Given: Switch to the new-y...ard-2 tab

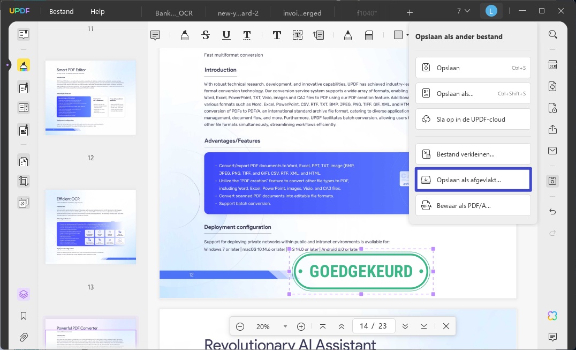Looking at the screenshot, I should click(238, 13).
